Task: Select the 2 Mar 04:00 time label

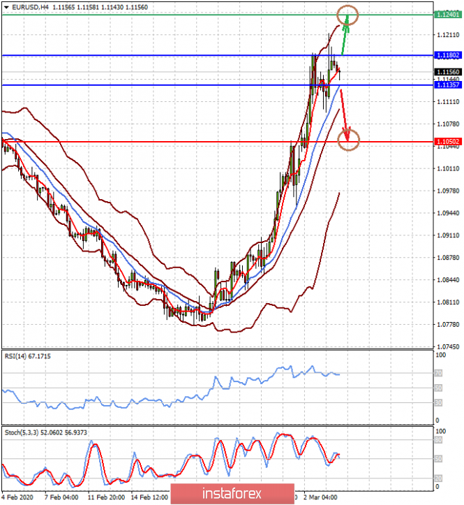Action: pyautogui.click(x=320, y=497)
